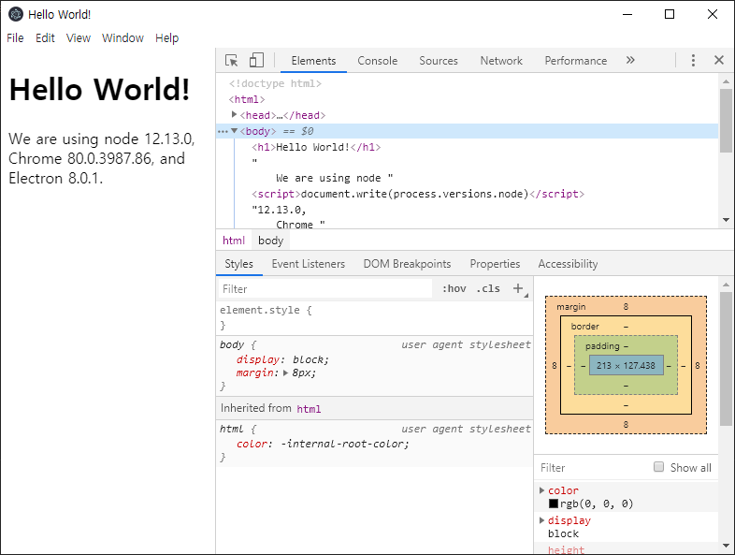Click the -internal-root-color value
This screenshot has width=735, height=555.
point(344,444)
